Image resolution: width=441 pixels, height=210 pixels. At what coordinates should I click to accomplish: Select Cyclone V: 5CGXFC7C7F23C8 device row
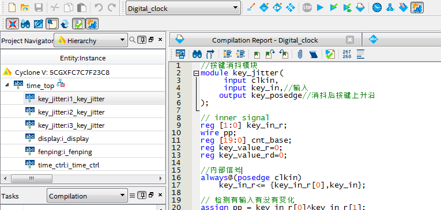click(x=83, y=72)
